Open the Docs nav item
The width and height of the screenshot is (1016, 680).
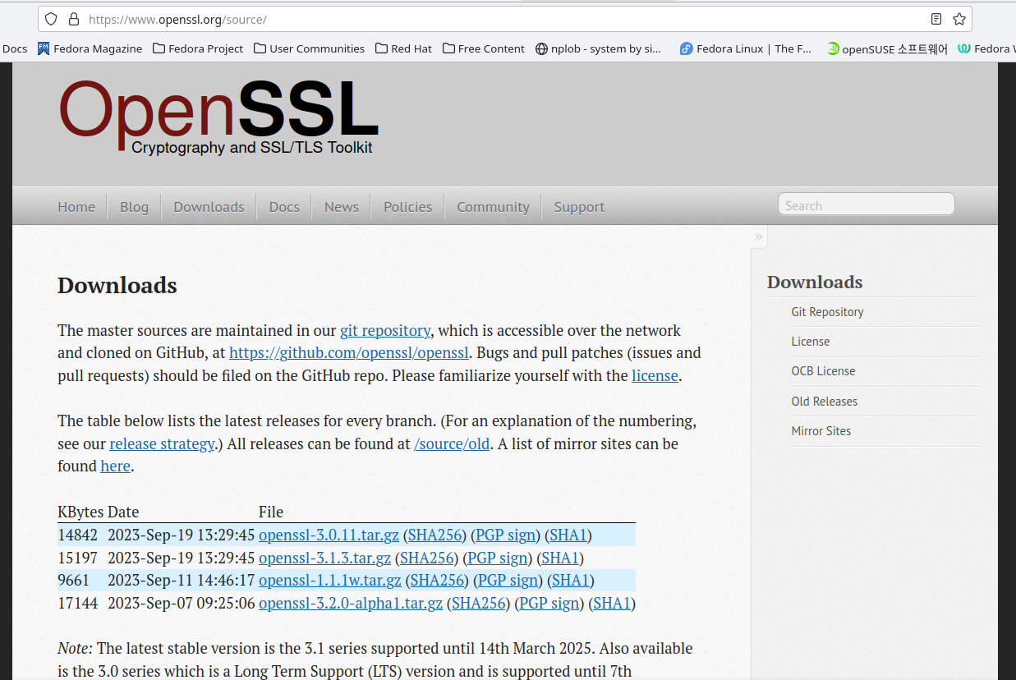[284, 207]
